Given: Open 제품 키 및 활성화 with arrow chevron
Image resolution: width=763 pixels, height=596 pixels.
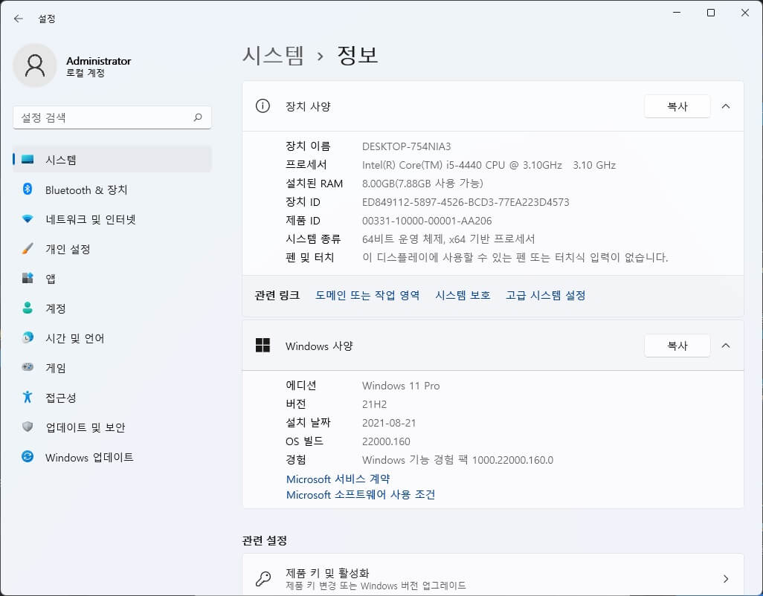Looking at the screenshot, I should pyautogui.click(x=726, y=578).
